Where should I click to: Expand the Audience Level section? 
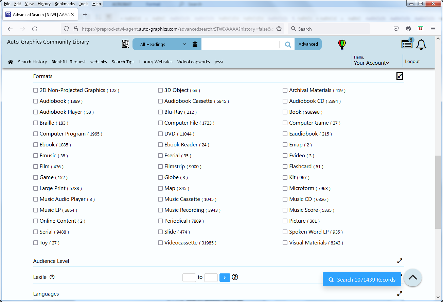(x=400, y=261)
